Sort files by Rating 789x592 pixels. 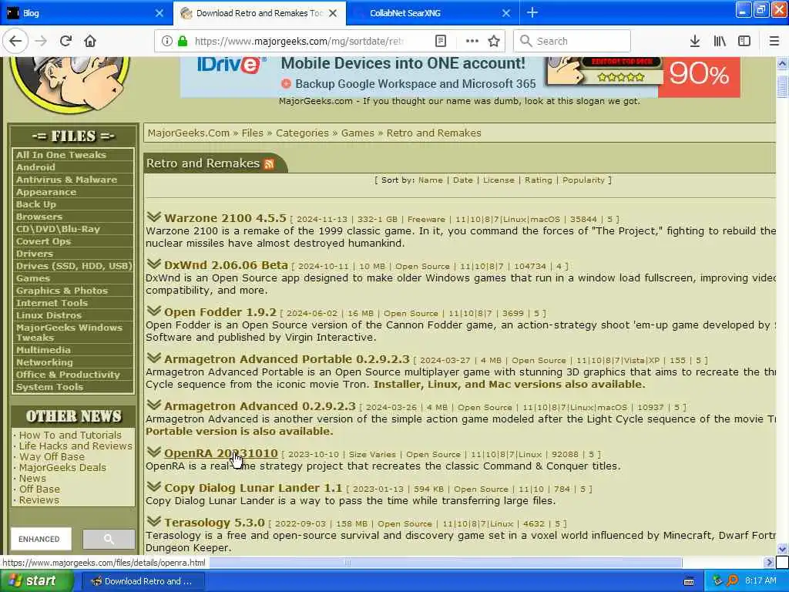point(539,180)
